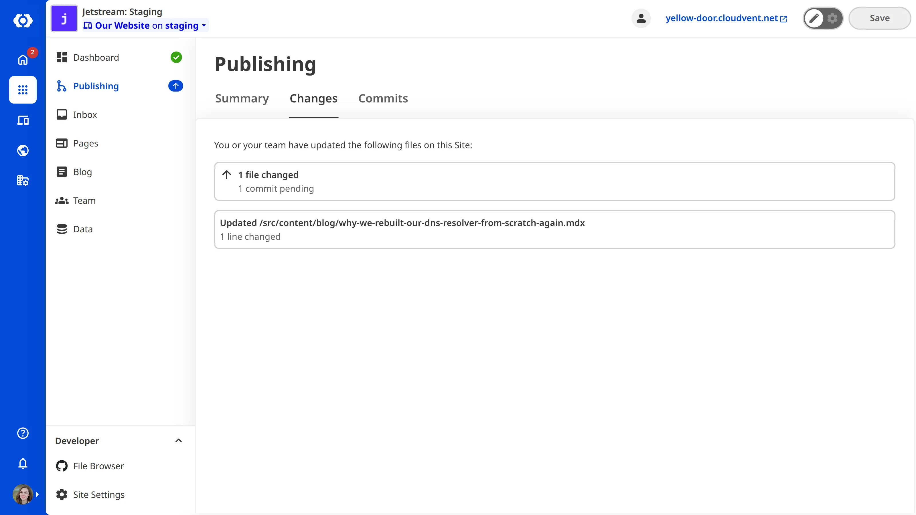Open the globe domains icon

pos(23,150)
